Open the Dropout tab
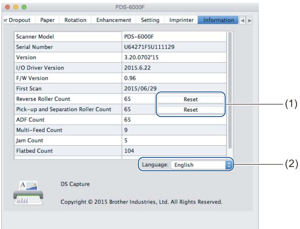Screen dimensions: 300x229 point(19,20)
